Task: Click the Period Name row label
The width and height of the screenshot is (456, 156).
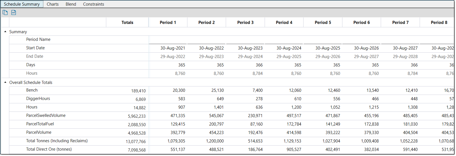Action: tap(38, 39)
